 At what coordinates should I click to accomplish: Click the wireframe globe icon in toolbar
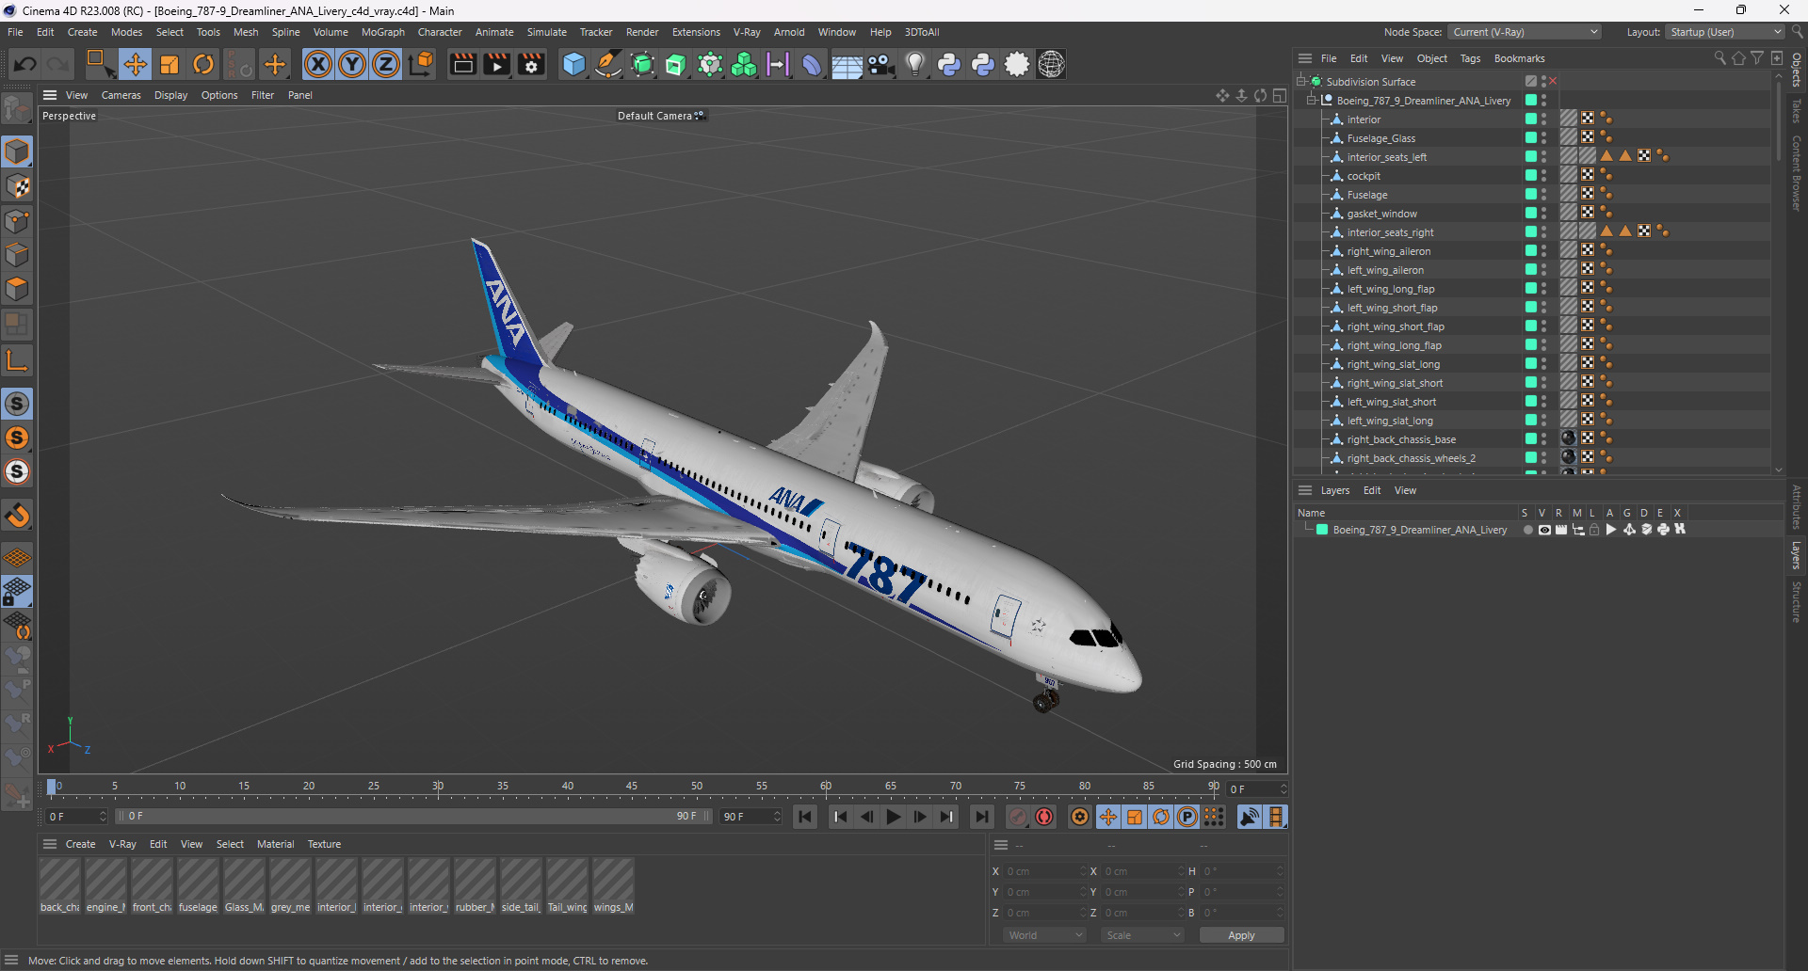pyautogui.click(x=1052, y=64)
